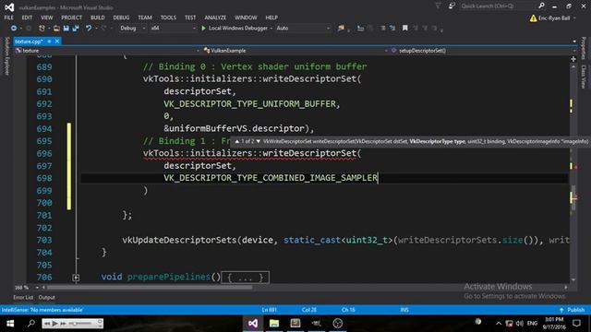Open the Windows Start menu
591x332 pixels.
(x=10, y=324)
